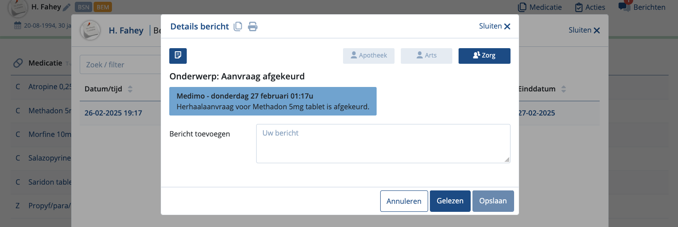The image size is (678, 227).
Task: Click the pill icon beside Medicatie heading
Action: click(18, 63)
